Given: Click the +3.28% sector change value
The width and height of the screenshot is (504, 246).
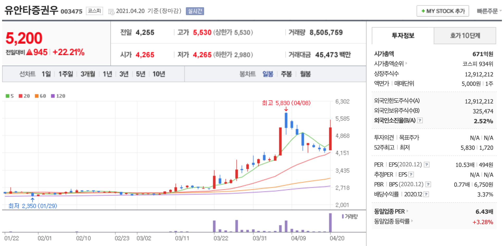Looking at the screenshot, I should (483, 222).
